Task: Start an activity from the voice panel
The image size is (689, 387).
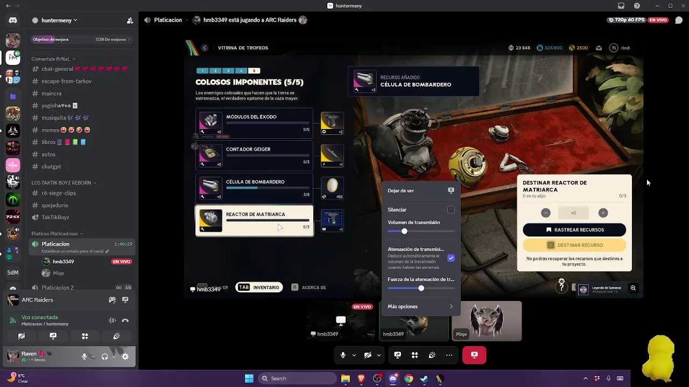Action: (x=85, y=336)
